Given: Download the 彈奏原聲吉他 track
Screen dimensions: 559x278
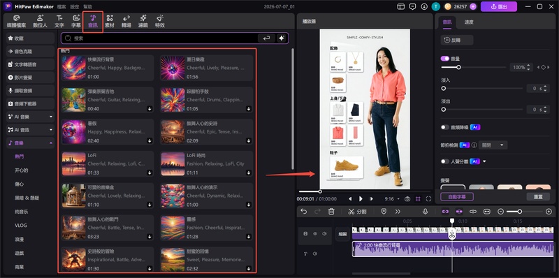Looking at the screenshot, I should pyautogui.click(x=150, y=109).
